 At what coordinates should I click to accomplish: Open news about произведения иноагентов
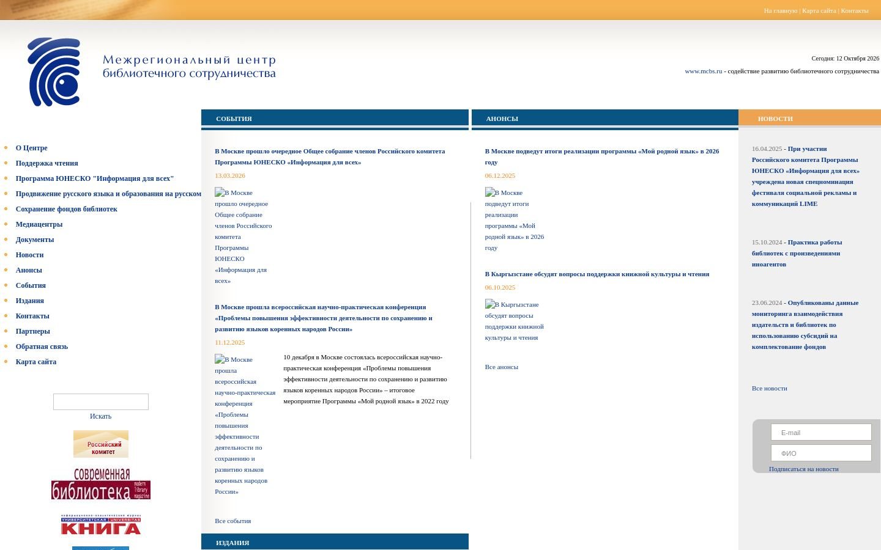[x=797, y=253]
